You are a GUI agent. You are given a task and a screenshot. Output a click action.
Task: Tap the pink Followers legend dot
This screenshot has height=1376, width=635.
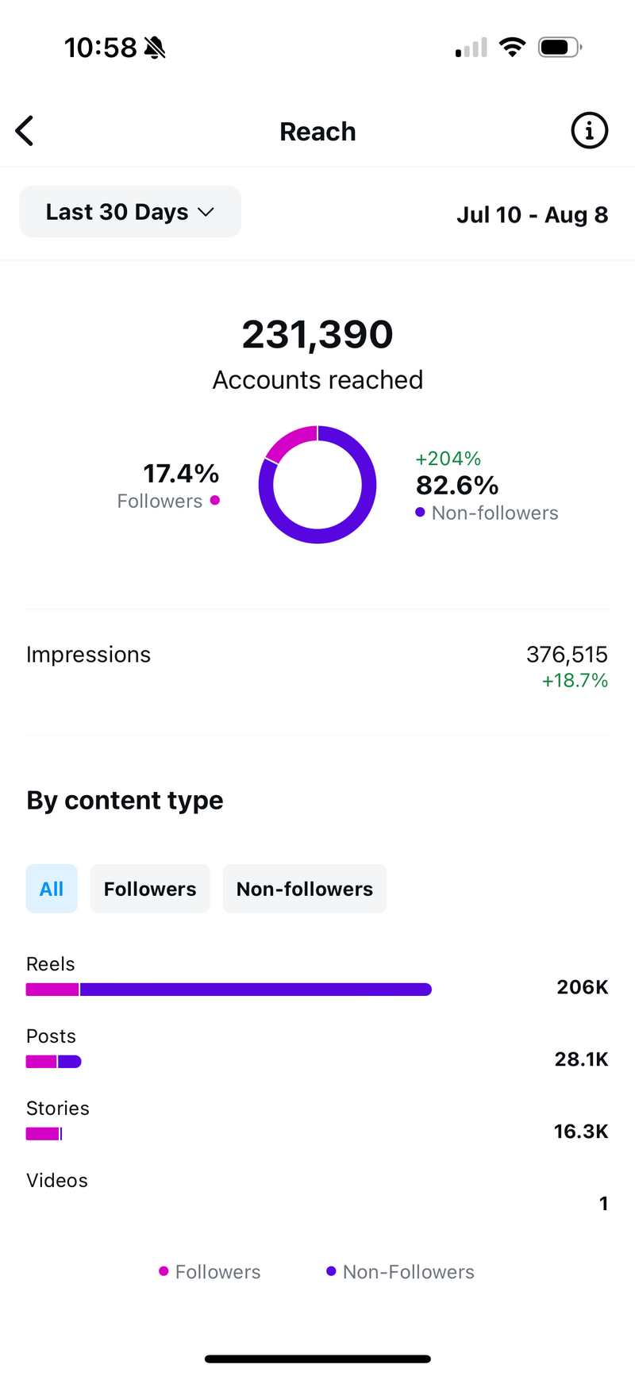(x=164, y=1271)
